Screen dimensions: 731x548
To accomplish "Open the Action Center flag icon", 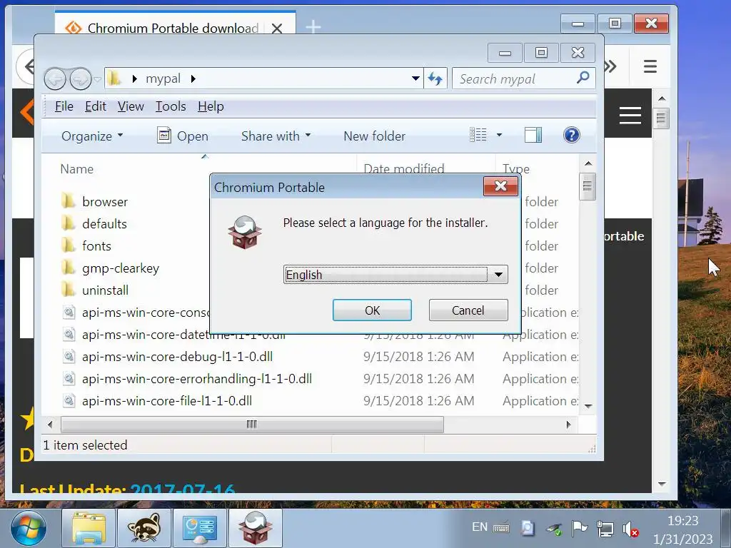I will (x=578, y=528).
